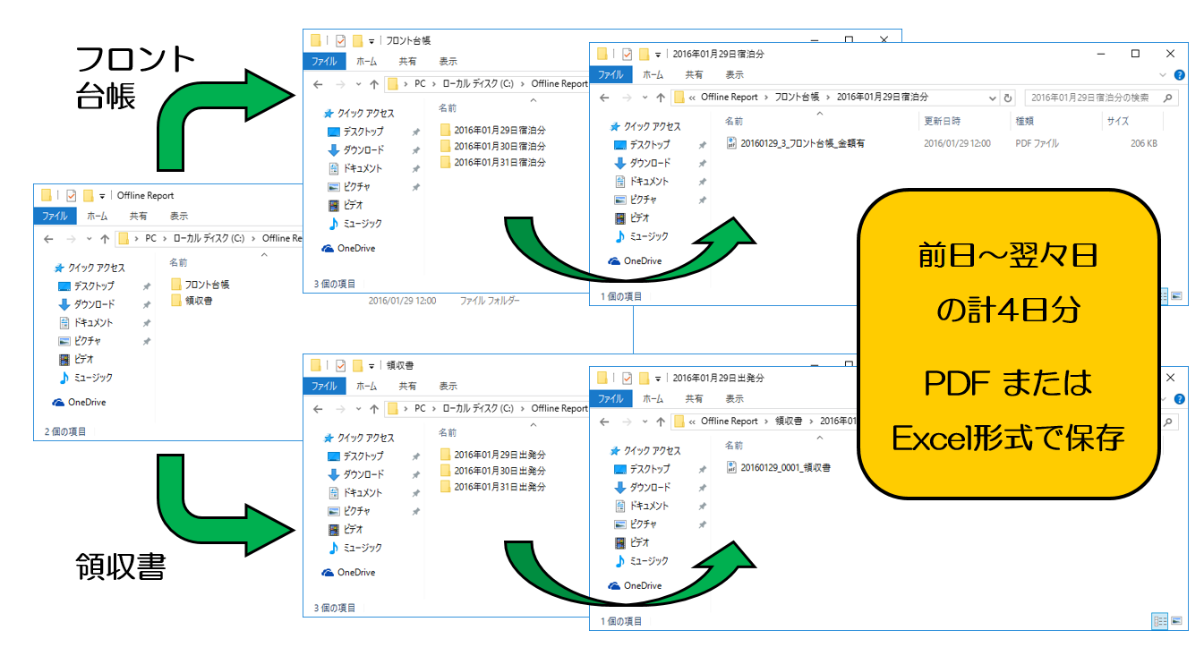This screenshot has height=656, width=1204.
Task: Go back in the Offline Report window
Action: [x=49, y=239]
